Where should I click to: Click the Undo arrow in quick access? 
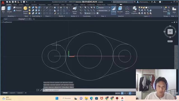(x=27, y=2)
